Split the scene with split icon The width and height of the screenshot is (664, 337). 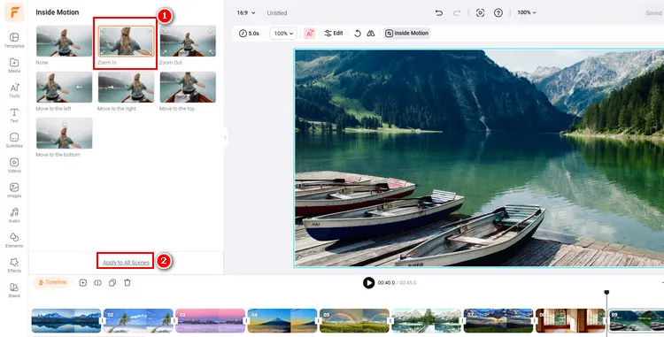[97, 282]
